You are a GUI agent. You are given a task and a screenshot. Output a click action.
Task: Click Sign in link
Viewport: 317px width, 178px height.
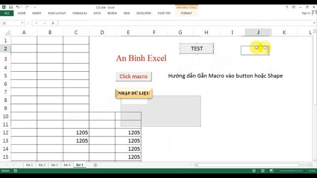(x=306, y=13)
